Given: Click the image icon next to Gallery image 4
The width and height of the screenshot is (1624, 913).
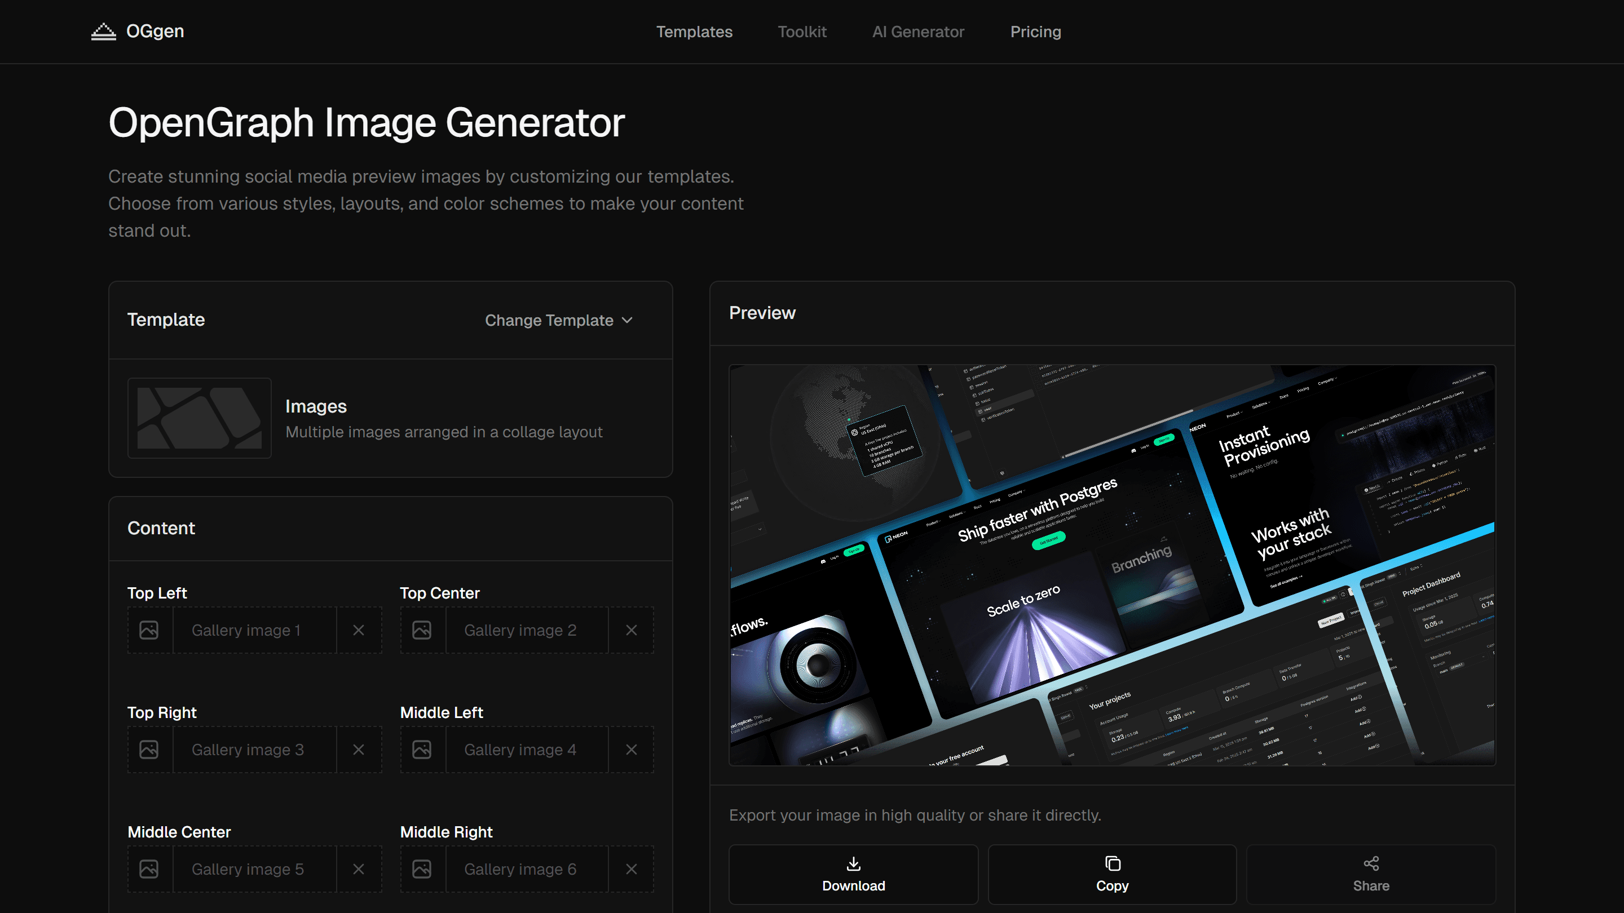Looking at the screenshot, I should [422, 749].
